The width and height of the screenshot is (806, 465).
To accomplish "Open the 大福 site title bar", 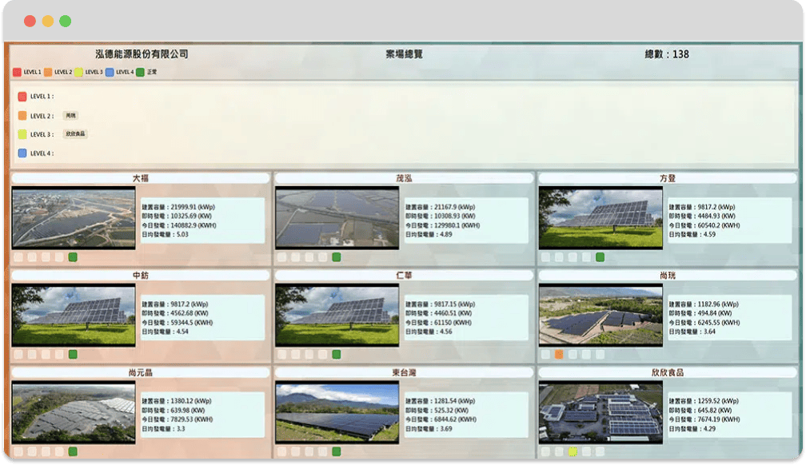I will pyautogui.click(x=140, y=178).
